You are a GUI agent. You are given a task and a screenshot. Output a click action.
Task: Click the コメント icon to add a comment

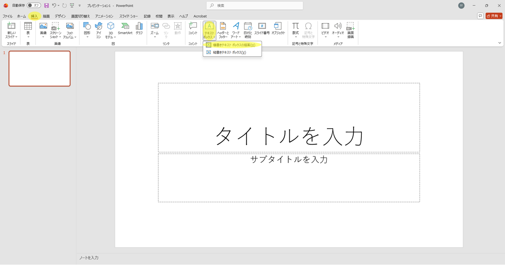click(x=193, y=29)
